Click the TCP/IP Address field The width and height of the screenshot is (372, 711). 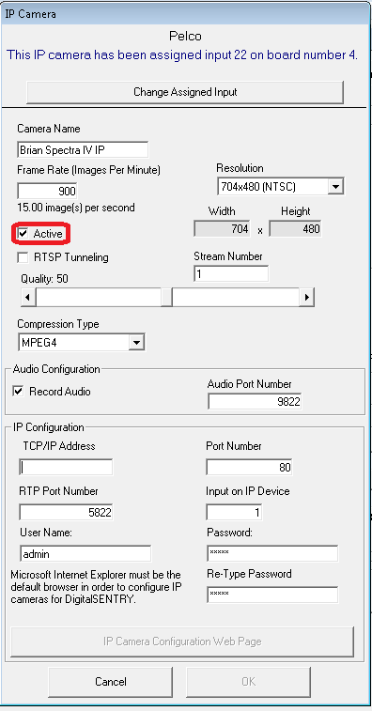click(x=66, y=467)
